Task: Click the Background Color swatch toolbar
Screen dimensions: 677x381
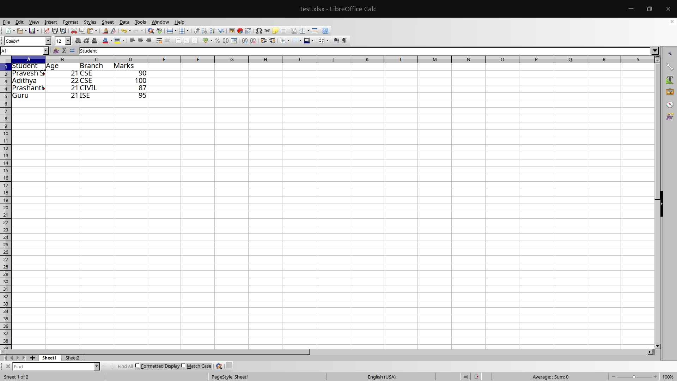Action: click(117, 41)
